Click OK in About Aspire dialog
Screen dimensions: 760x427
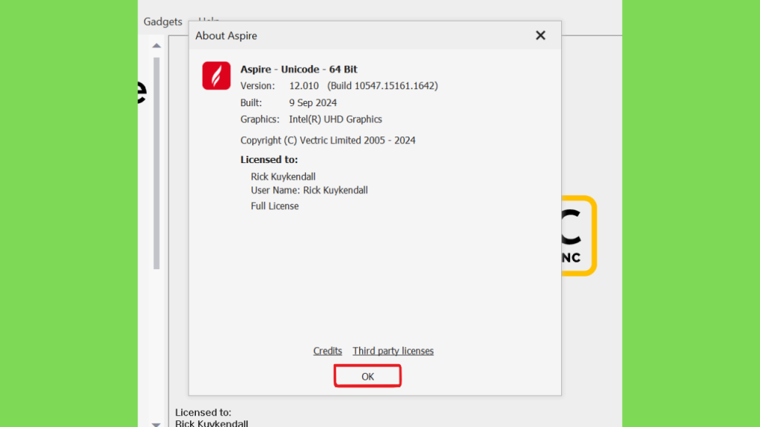pyautogui.click(x=367, y=376)
